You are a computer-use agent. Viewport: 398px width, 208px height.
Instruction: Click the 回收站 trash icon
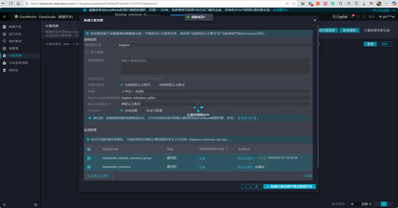(4, 70)
